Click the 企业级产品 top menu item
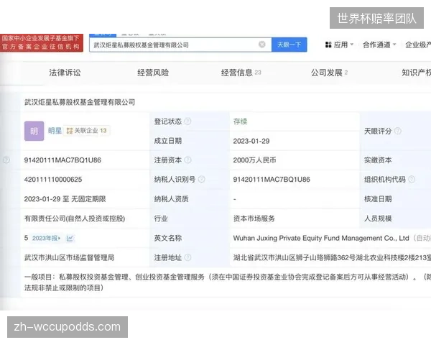Viewport: 431px width, 345px height. click(x=418, y=45)
